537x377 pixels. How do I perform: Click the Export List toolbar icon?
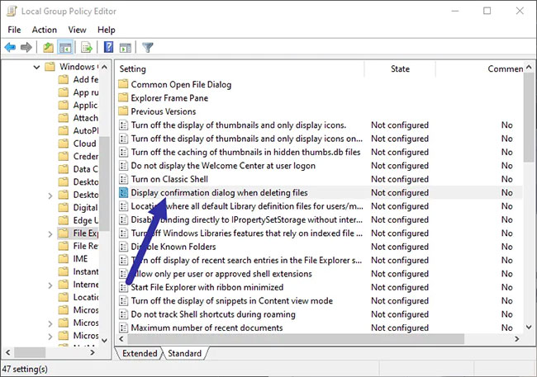pyautogui.click(x=86, y=47)
